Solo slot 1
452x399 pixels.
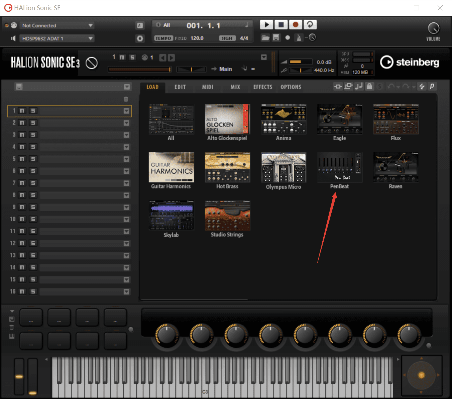[x=33, y=111]
